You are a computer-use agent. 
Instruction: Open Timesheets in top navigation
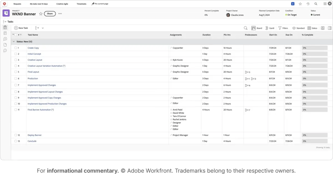coord(81,4)
